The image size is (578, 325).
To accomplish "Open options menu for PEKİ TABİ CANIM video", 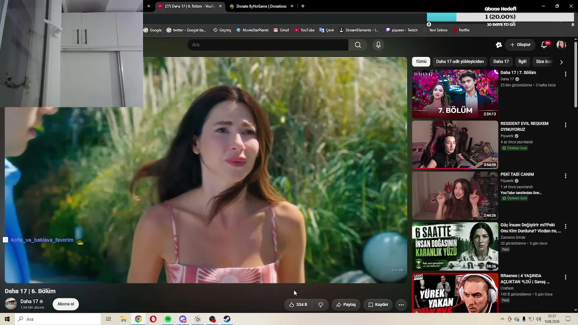I will [x=565, y=176].
